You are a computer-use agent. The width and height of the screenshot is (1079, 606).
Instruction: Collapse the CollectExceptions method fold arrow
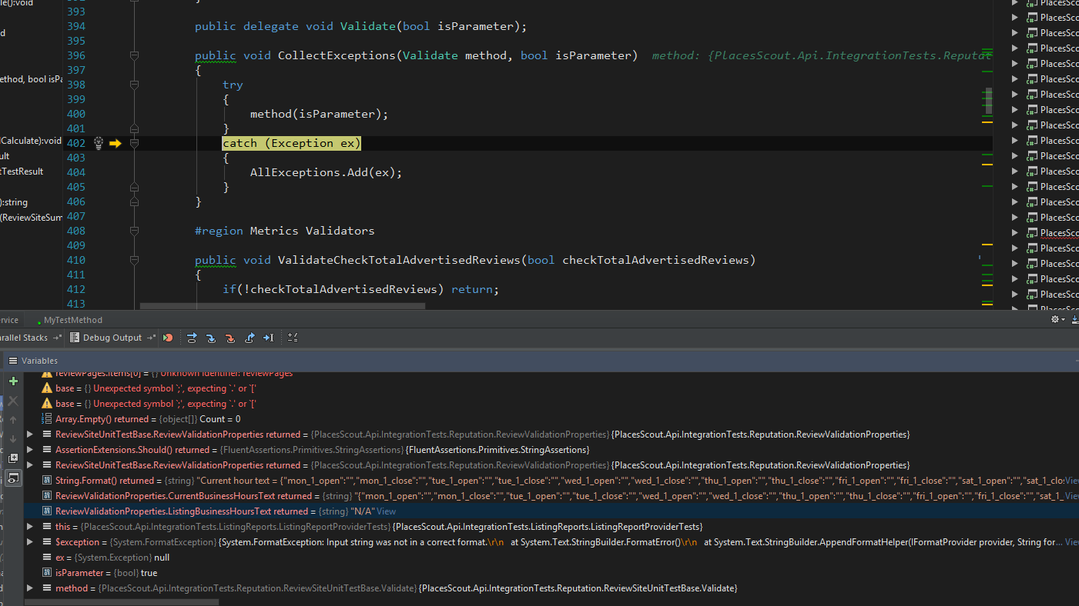[x=133, y=55]
